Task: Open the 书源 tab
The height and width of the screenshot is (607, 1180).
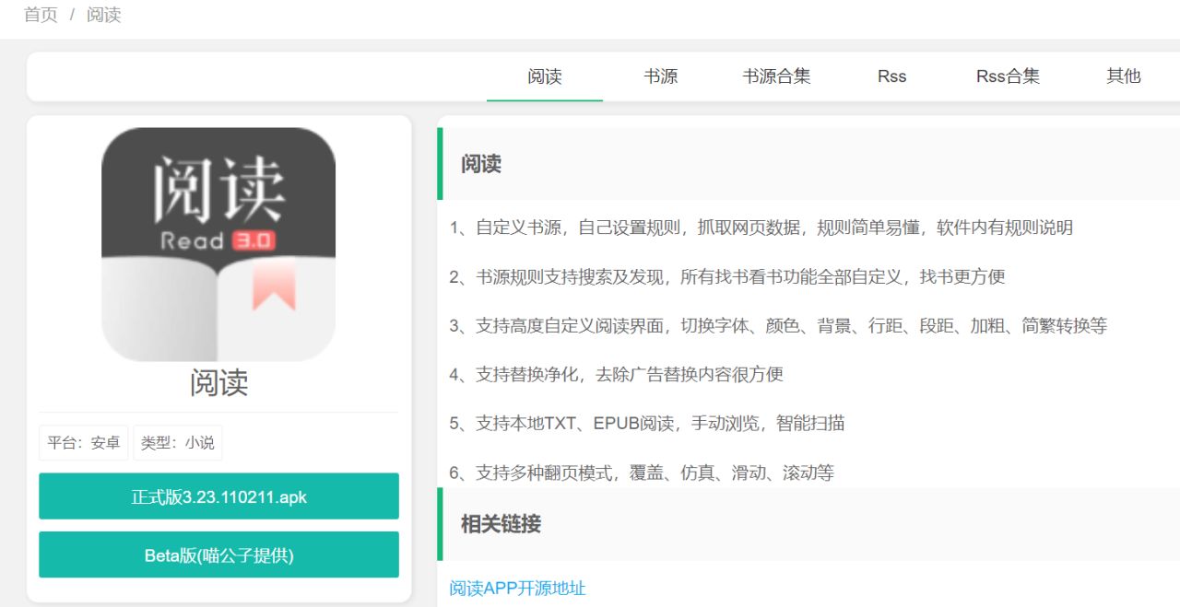Action: pos(661,76)
